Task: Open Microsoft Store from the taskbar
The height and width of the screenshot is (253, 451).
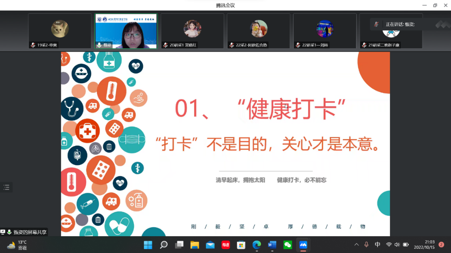Action: [x=241, y=245]
